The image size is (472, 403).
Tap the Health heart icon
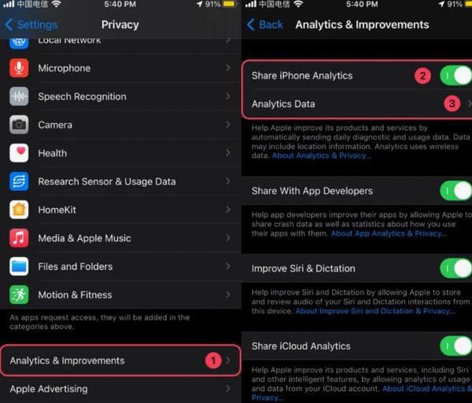19,153
